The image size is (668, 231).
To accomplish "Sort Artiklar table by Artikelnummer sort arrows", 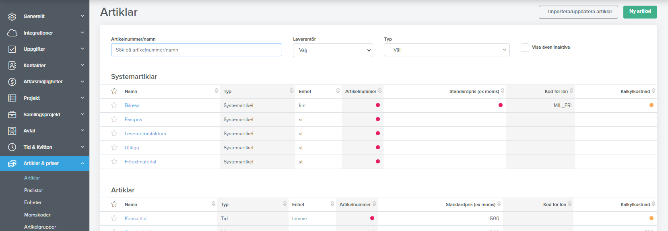I will click(374, 204).
